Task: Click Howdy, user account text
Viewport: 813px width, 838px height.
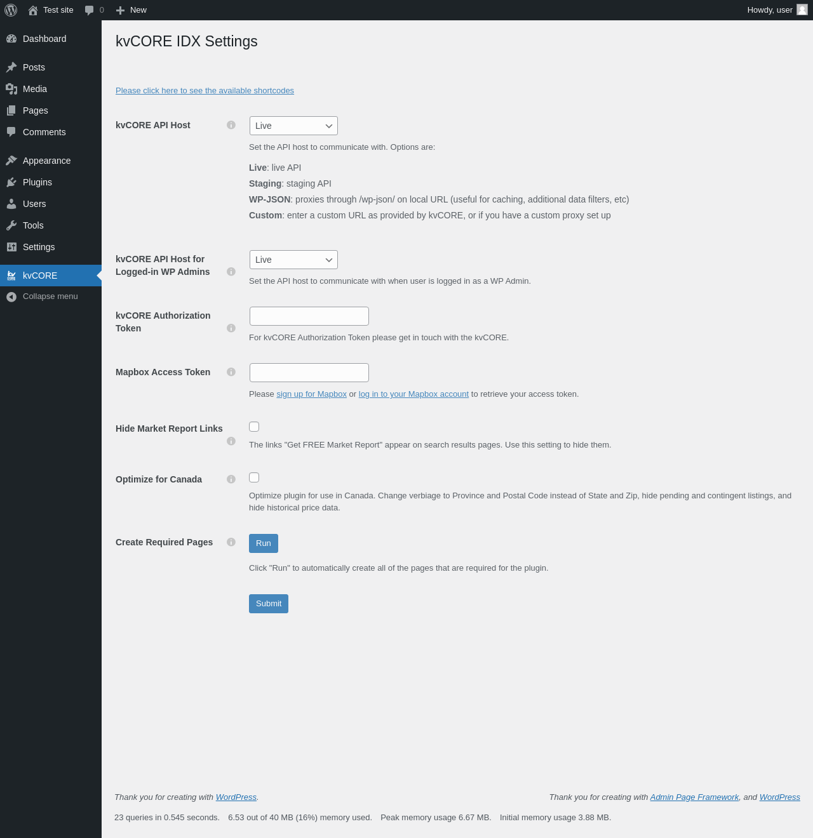Action: click(x=770, y=10)
